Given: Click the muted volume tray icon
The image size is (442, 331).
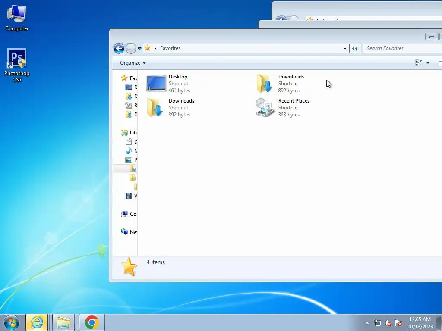Looking at the screenshot, I should pyautogui.click(x=388, y=323).
